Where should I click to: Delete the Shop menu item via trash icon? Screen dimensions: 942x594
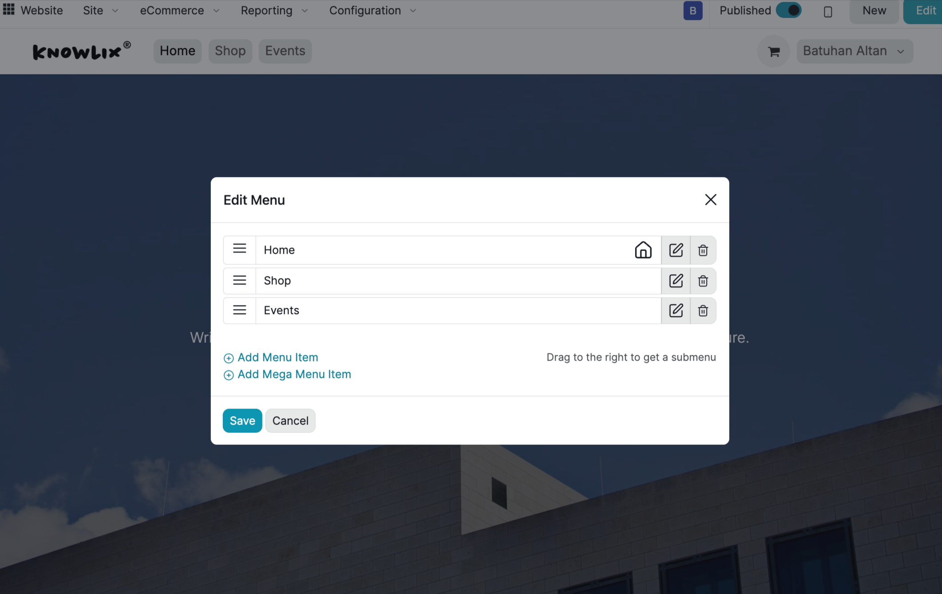point(703,281)
